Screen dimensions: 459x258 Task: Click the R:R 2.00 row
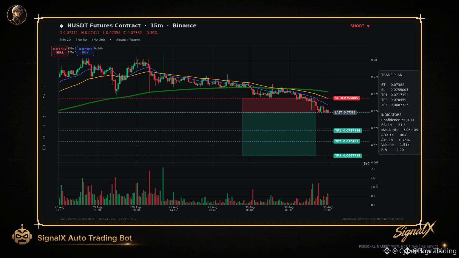393,150
